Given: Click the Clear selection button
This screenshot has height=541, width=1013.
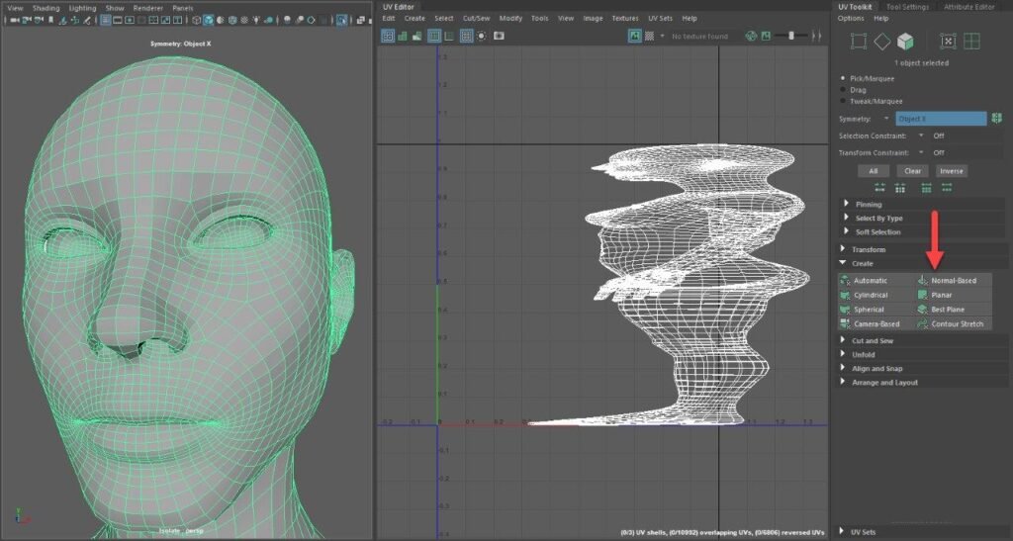Looking at the screenshot, I should coord(913,171).
